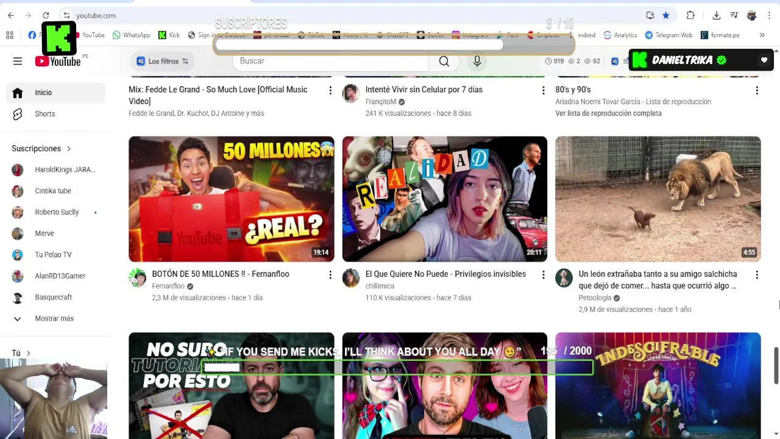Open the AlanRD13Gamer subscription
This screenshot has width=780, height=439.
tap(56, 276)
